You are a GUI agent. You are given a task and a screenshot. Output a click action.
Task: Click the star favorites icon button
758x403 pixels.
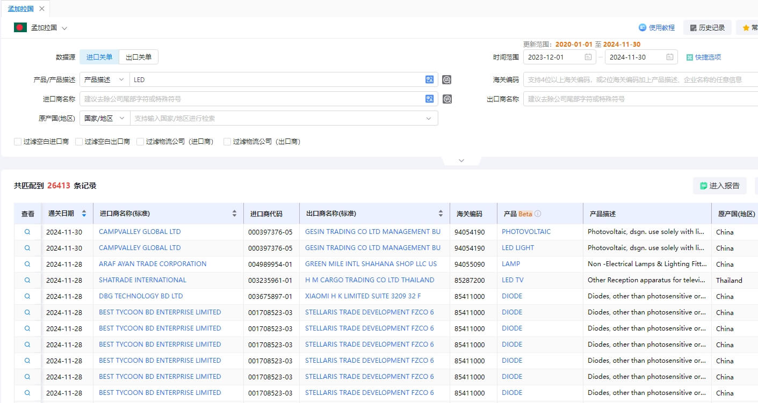point(747,27)
